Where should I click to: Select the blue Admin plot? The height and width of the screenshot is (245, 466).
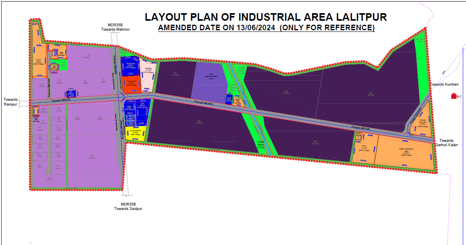pyautogui.click(x=129, y=108)
